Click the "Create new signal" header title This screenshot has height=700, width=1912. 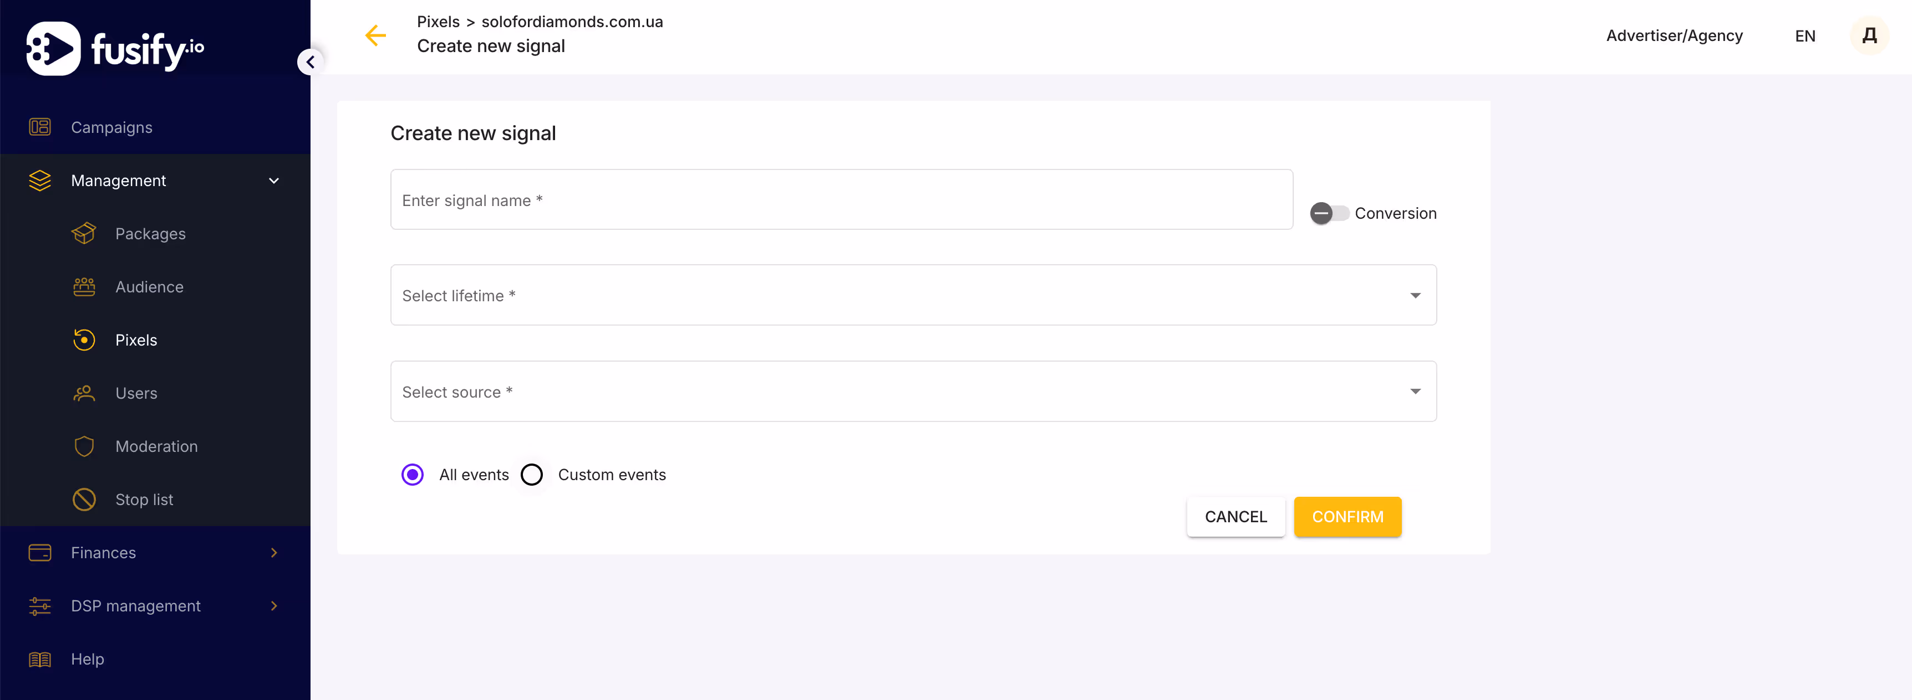point(491,46)
